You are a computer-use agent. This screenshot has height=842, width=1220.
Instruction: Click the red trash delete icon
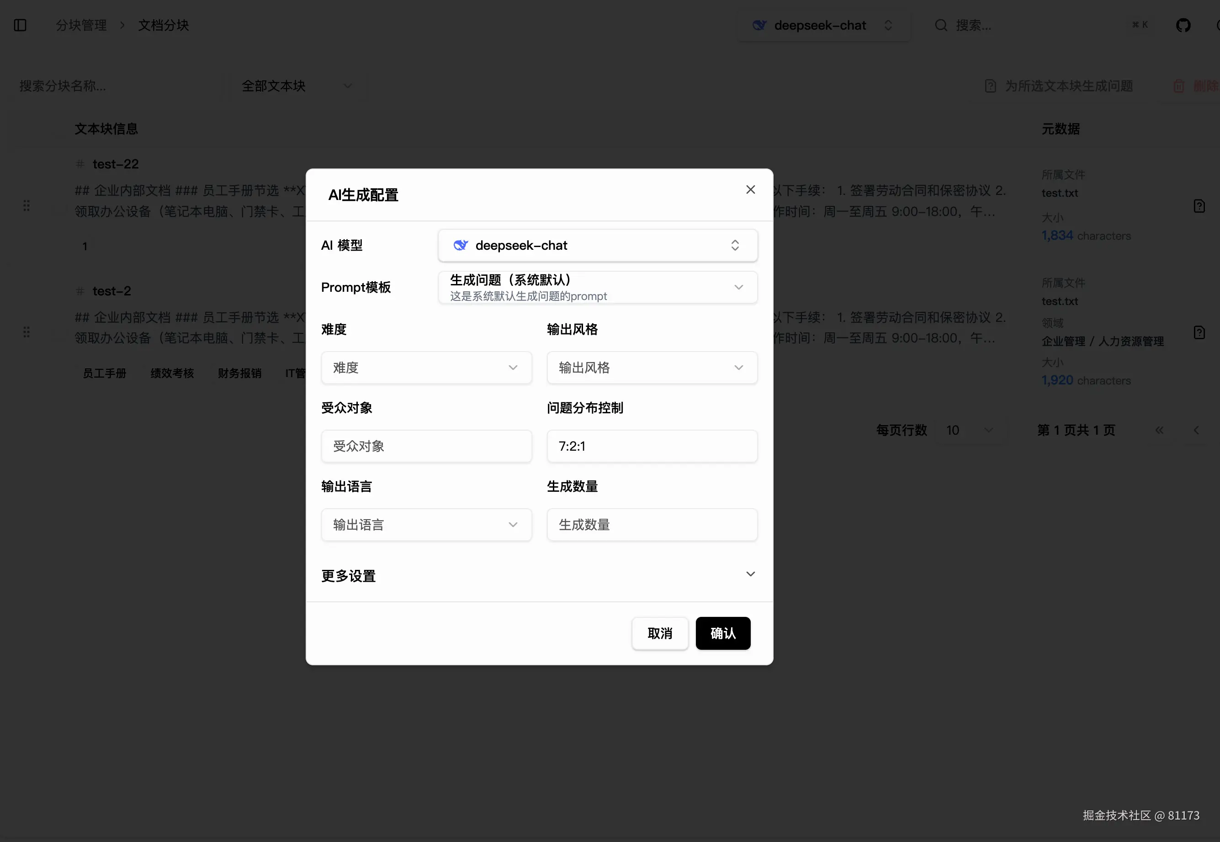point(1179,85)
